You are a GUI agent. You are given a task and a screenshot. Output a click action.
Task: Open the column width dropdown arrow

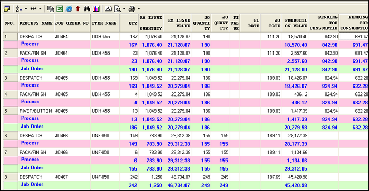(x=40, y=9)
